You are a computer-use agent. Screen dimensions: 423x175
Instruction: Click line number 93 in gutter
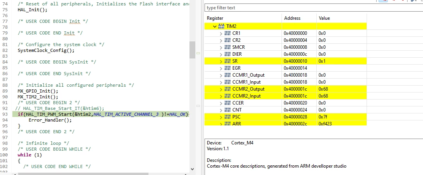pos(5,114)
